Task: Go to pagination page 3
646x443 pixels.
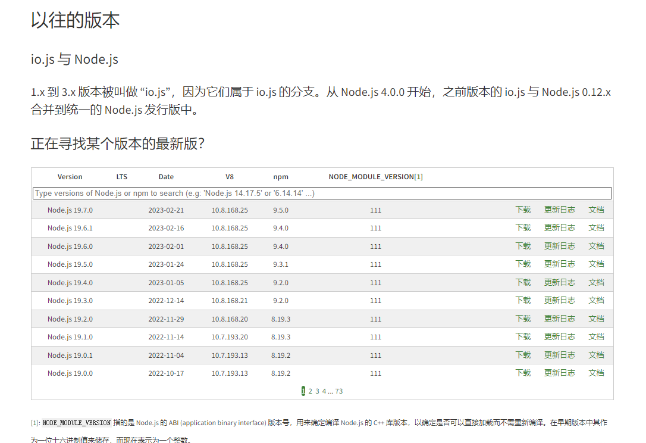Action: coord(317,391)
